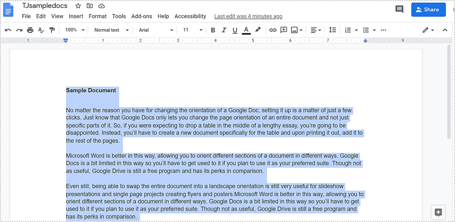Print the document
The height and width of the screenshot is (222, 455).
(x=30, y=30)
